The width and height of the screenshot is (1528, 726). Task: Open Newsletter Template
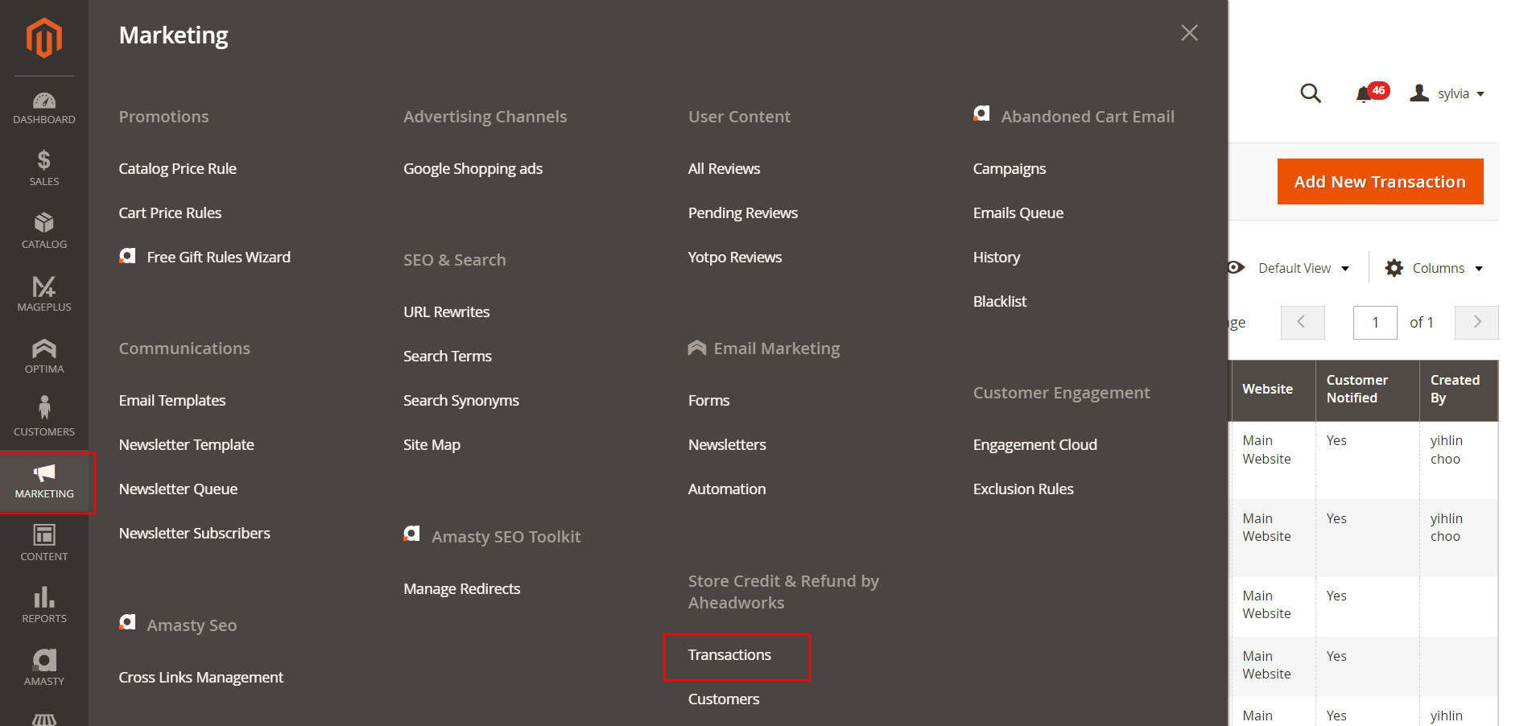(x=187, y=445)
